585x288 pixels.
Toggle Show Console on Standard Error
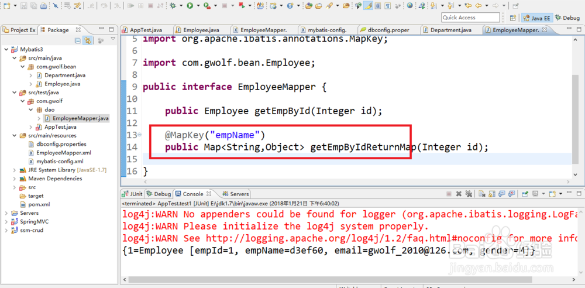(x=512, y=194)
